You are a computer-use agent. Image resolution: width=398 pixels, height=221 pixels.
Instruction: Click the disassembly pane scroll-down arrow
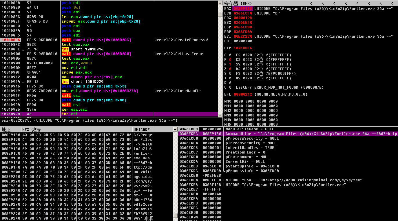coord(220,115)
